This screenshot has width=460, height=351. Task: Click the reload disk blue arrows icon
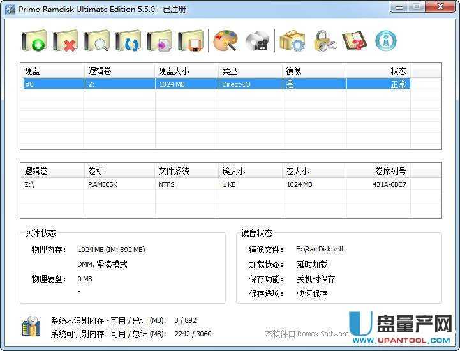tap(128, 41)
